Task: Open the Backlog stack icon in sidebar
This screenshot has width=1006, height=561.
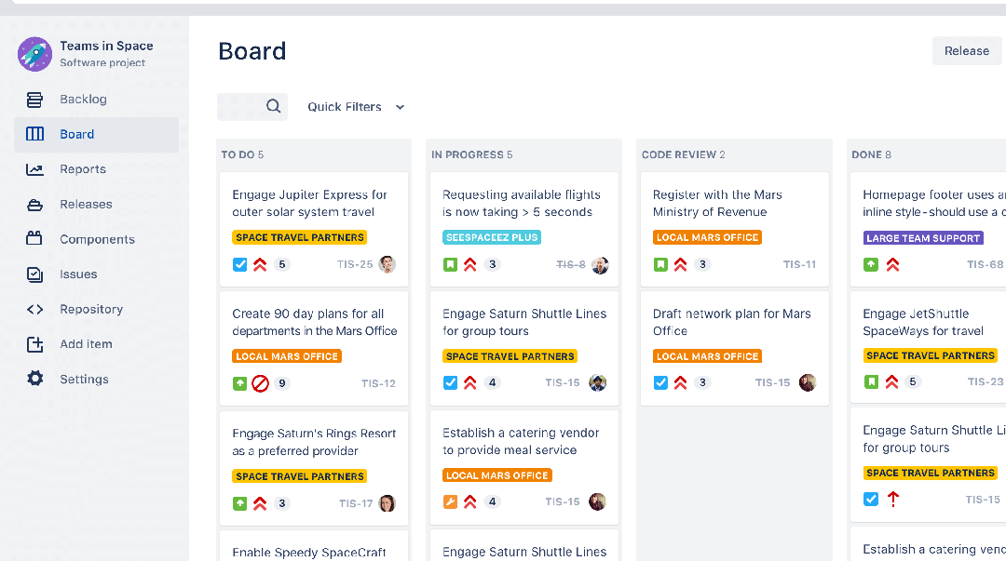Action: pyautogui.click(x=34, y=100)
